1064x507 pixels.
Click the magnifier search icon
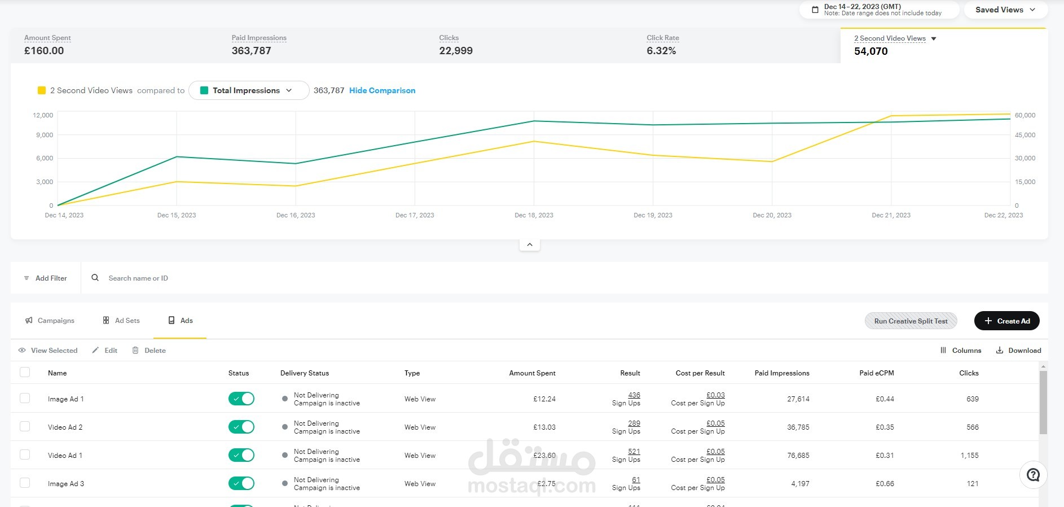95,278
